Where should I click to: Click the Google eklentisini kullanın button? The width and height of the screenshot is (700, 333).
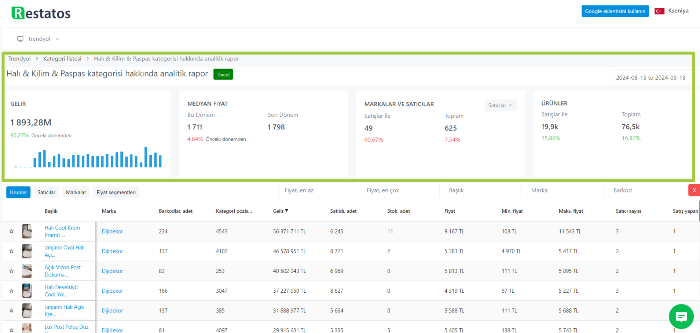[615, 11]
